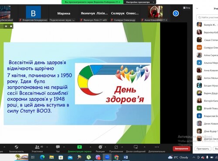
Task: Open Task View on the taskbar
Action: 33,157
